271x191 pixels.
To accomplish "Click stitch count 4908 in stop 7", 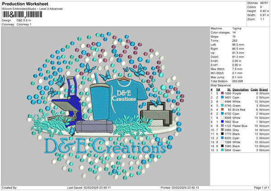I will click(228, 118).
